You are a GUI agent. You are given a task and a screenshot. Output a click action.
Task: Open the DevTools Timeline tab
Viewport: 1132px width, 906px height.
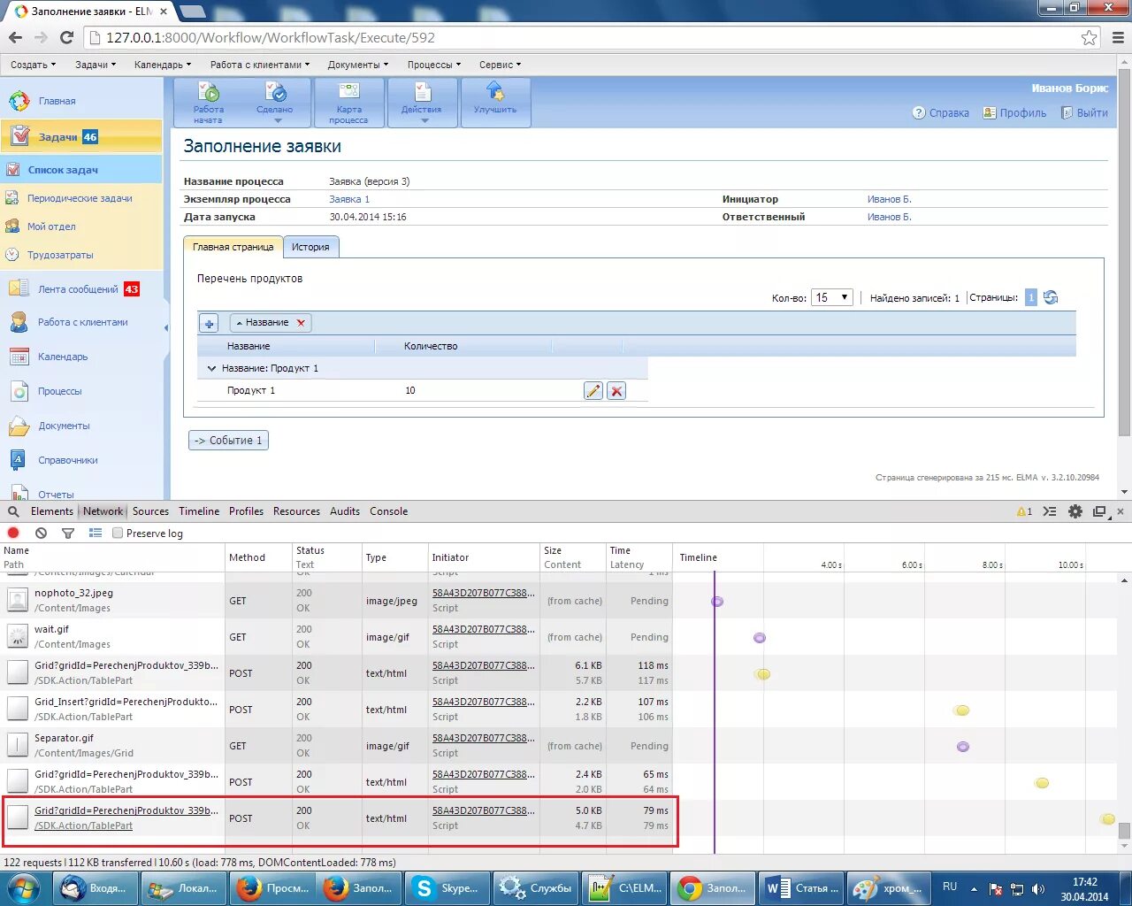coord(199,511)
